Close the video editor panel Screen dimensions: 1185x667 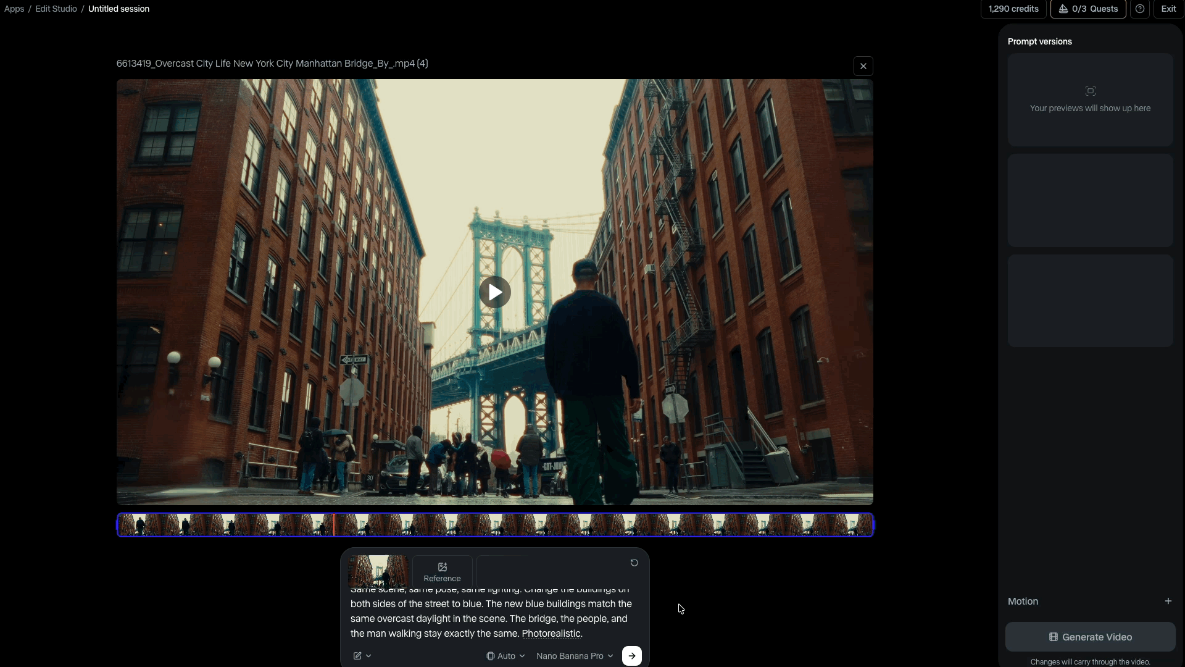coord(863,66)
